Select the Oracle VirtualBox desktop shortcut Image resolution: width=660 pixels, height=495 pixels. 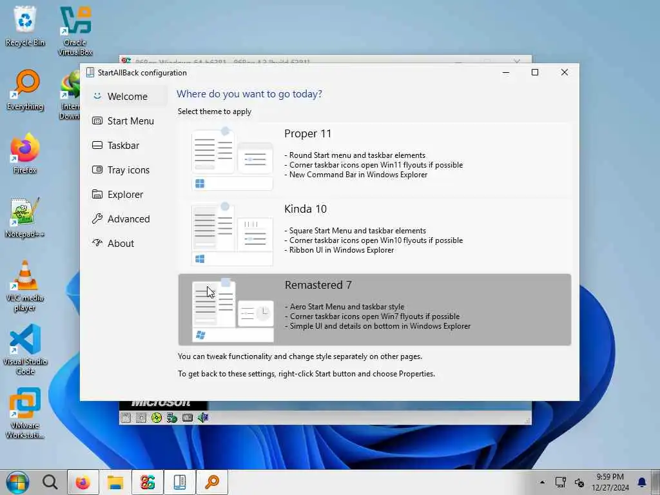coord(75,30)
